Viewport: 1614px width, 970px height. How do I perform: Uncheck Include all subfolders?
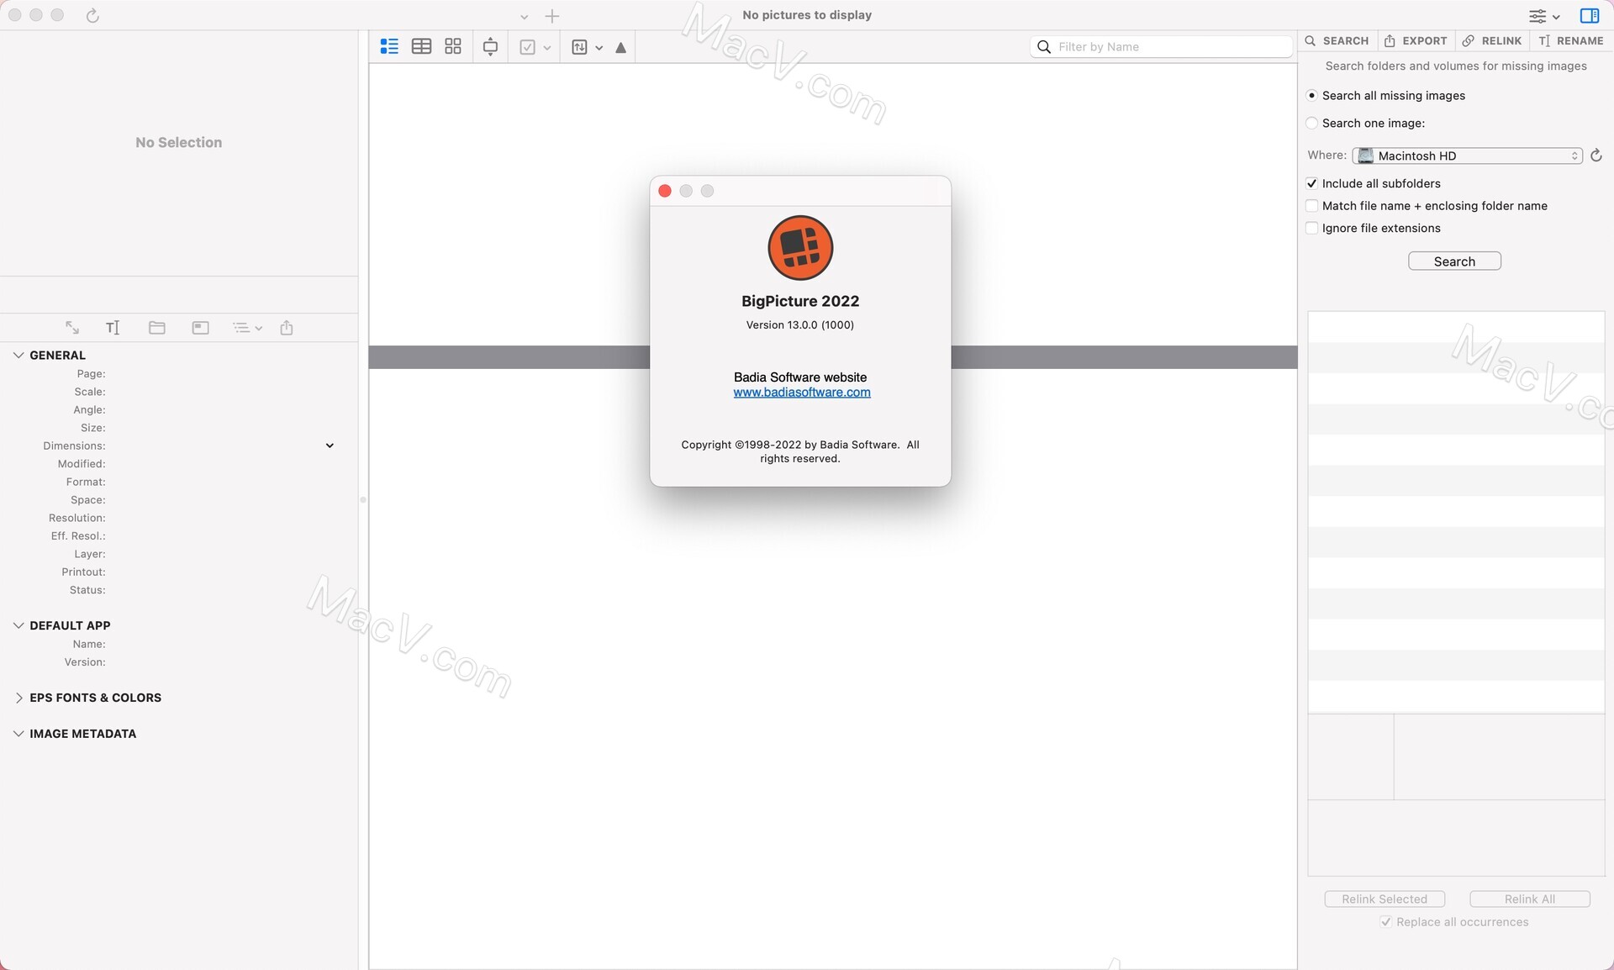1311,183
